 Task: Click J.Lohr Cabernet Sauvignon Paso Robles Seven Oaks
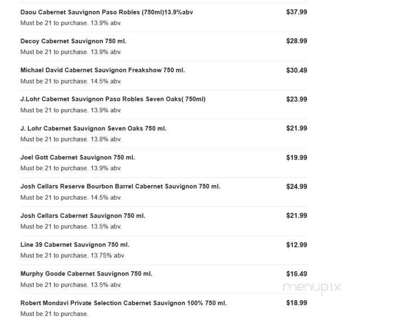[113, 99]
